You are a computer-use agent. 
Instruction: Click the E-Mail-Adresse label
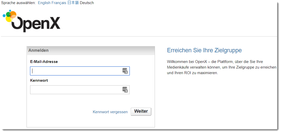pyautogui.click(x=44, y=62)
